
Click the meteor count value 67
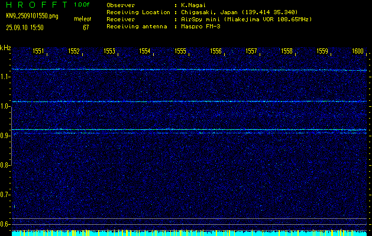click(x=86, y=28)
